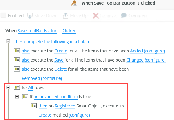Select the action icon beside Save execute row
This screenshot has height=120, width=174.
[17, 60]
